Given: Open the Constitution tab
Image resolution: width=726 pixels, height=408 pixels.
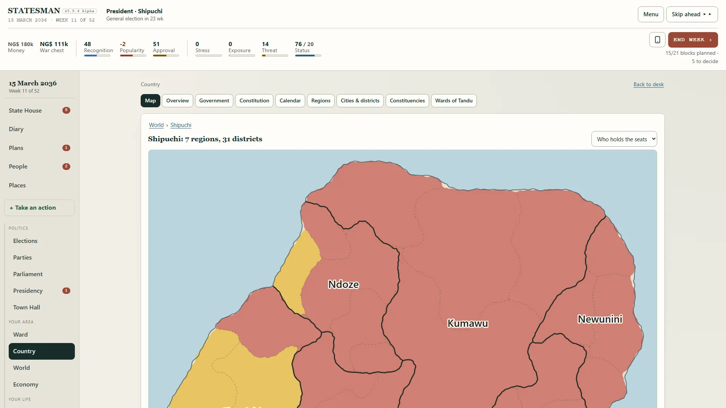Looking at the screenshot, I should [x=254, y=100].
